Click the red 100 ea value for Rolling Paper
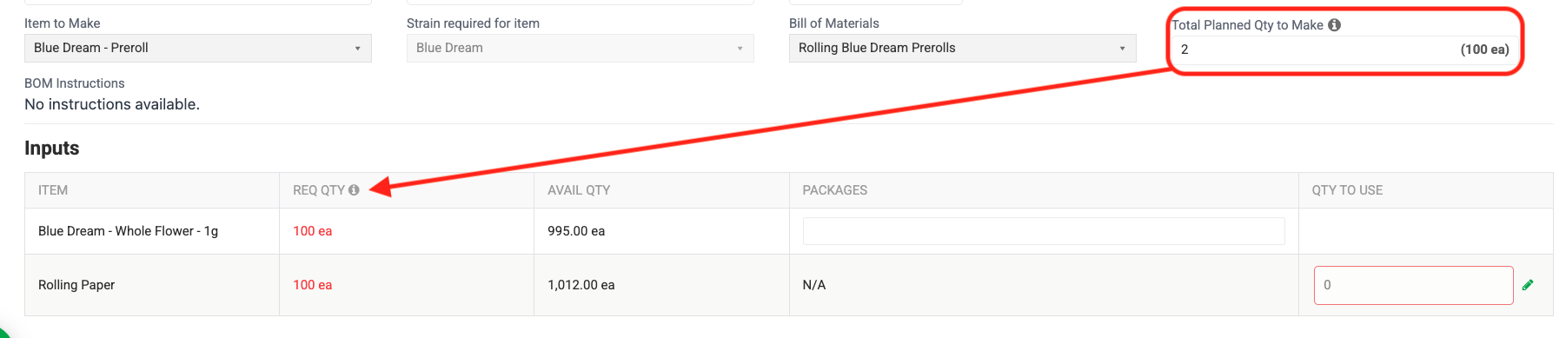Viewport: 1566px width, 338px height. [312, 285]
